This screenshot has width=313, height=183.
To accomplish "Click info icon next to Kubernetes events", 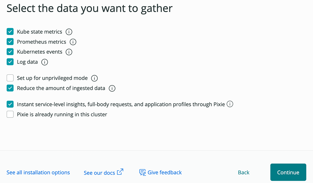I will coord(69,52).
